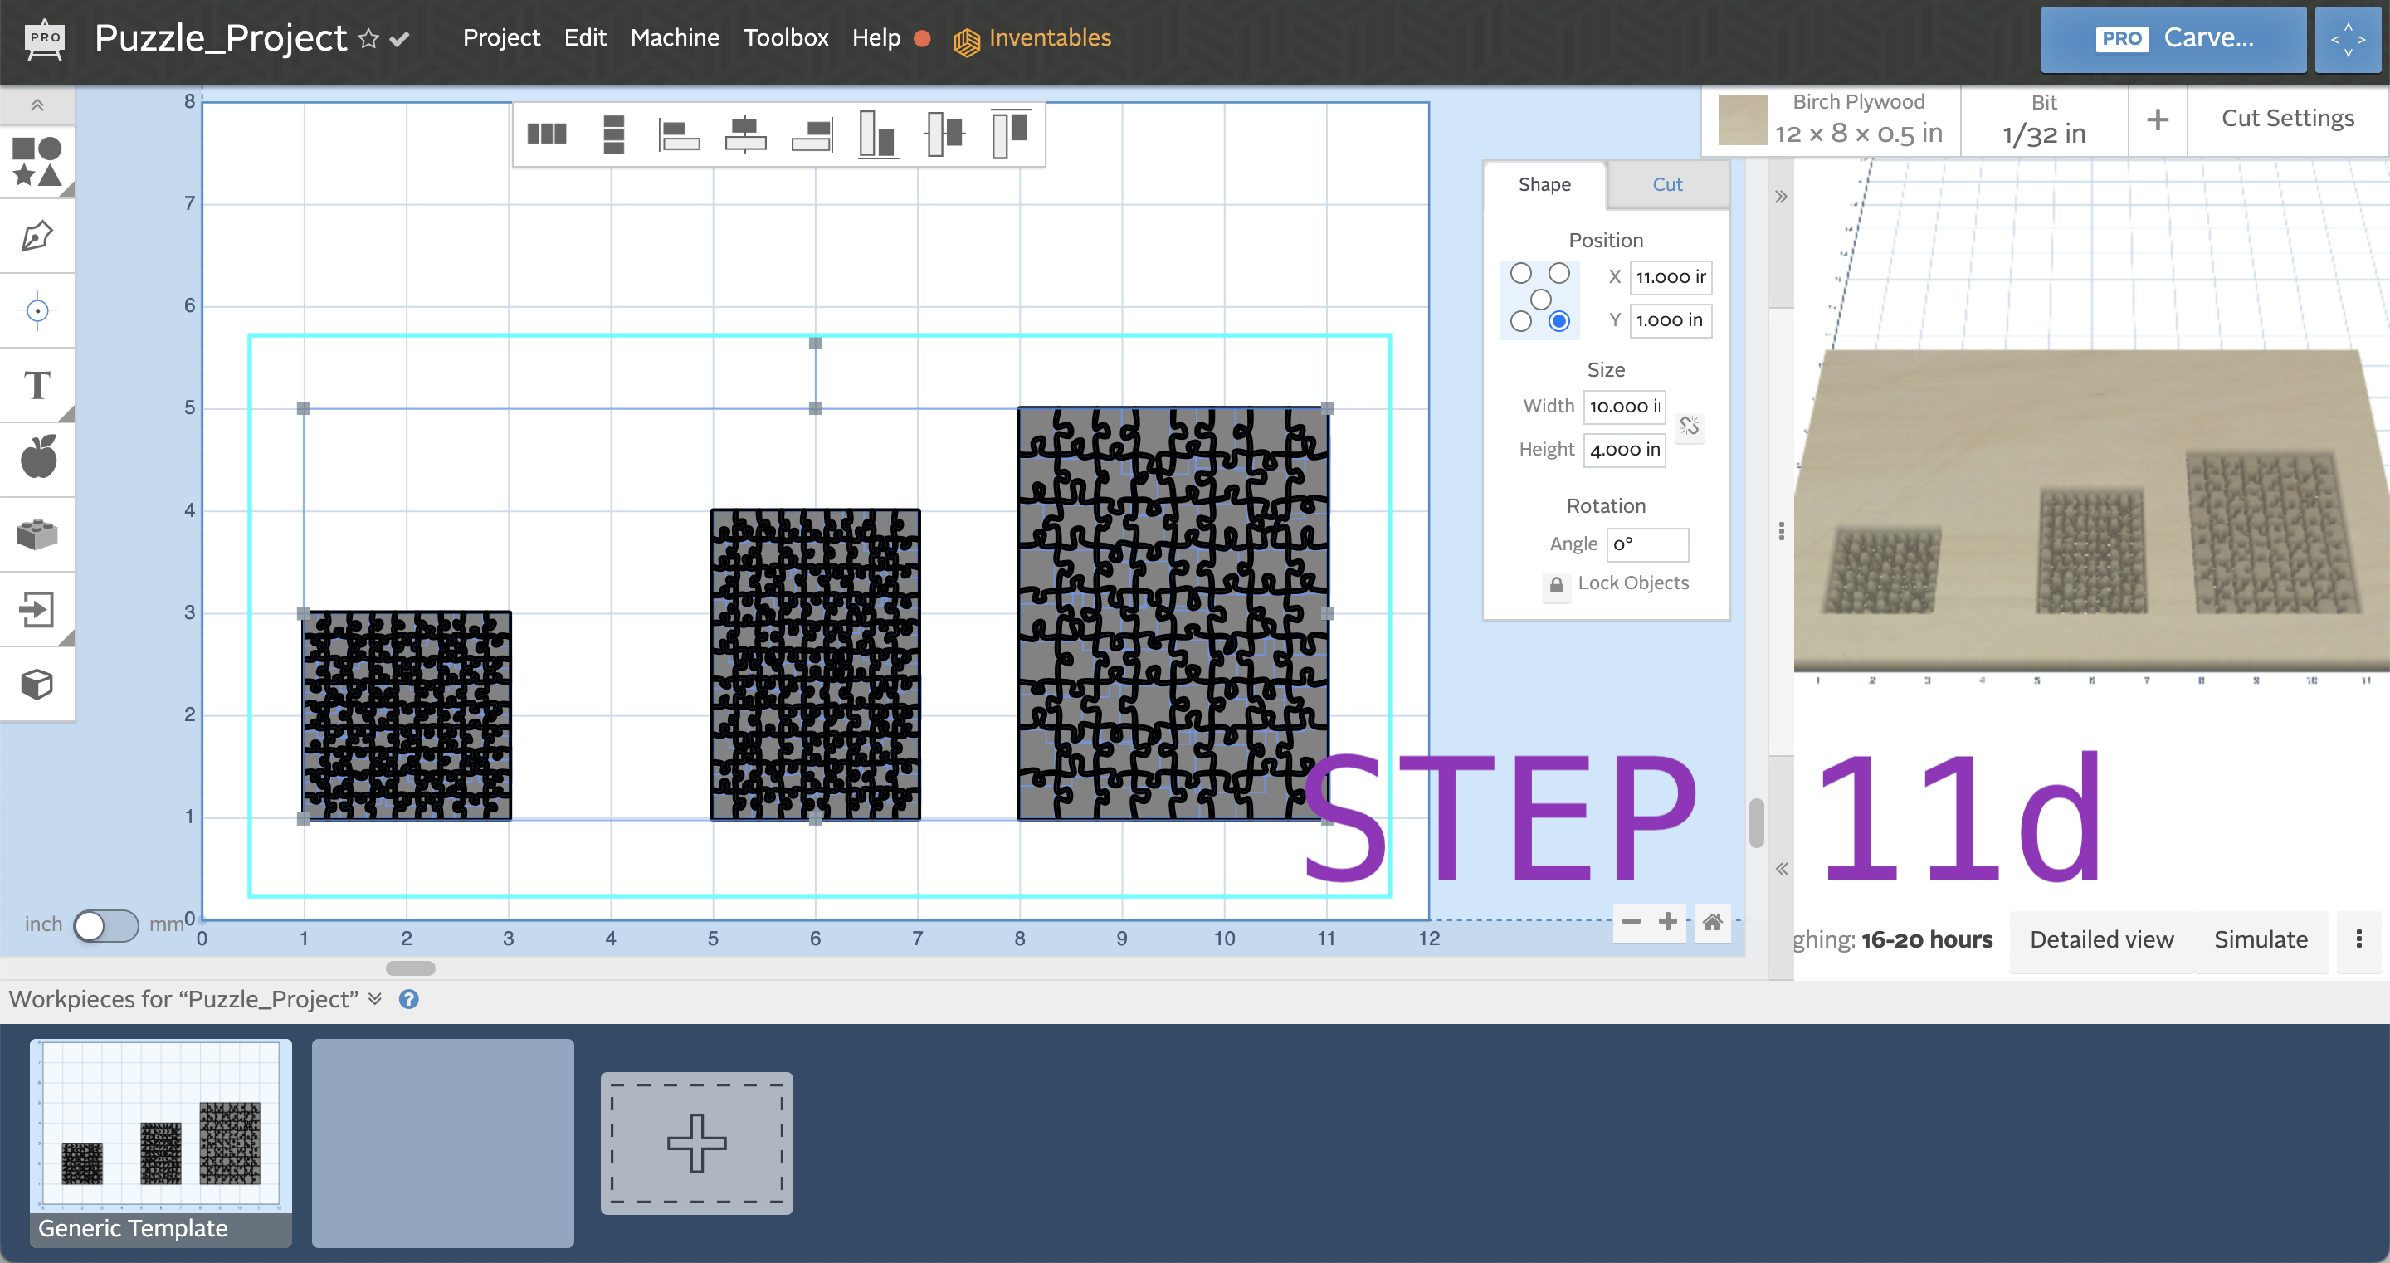Select the bottom-left position anchor radio
2390x1263 pixels.
tap(1522, 321)
